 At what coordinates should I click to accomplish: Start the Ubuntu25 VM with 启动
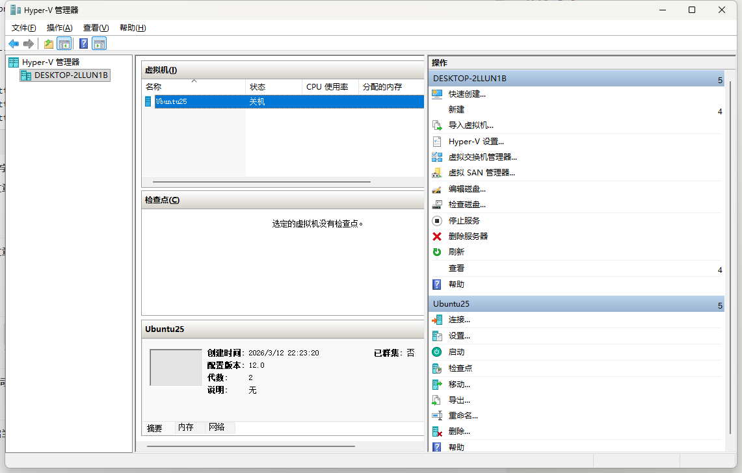[457, 352]
